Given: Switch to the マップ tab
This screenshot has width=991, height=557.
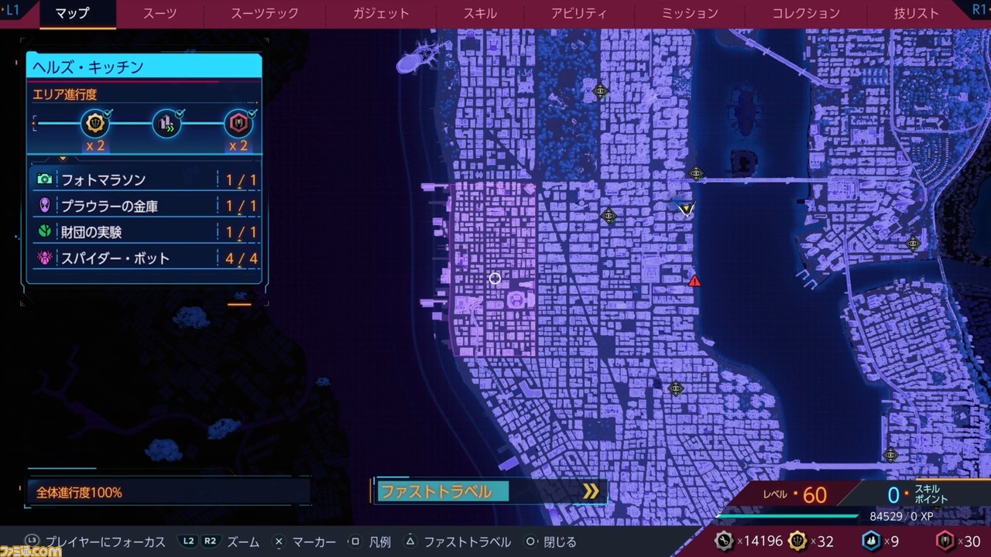Looking at the screenshot, I should click(73, 13).
